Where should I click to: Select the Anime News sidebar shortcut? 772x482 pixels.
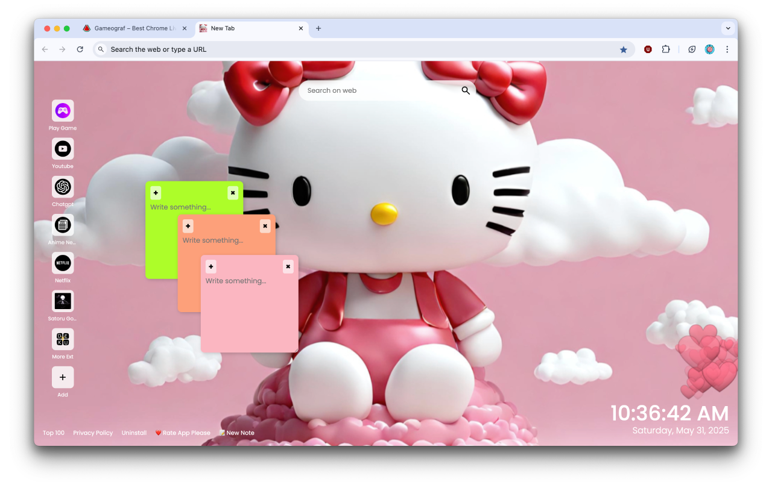pos(63,225)
